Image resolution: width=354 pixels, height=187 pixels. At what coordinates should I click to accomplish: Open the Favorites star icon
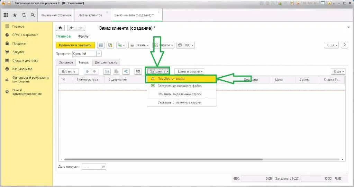click(x=15, y=15)
